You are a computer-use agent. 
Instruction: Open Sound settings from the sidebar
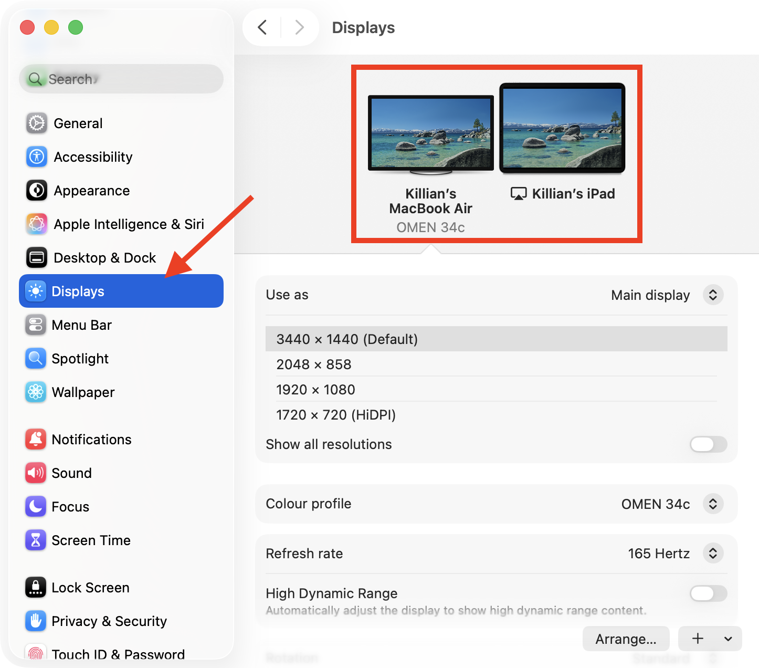(x=72, y=473)
